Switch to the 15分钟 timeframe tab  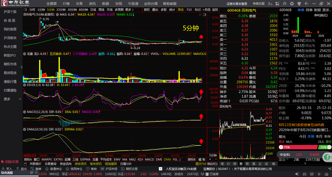click(61, 10)
